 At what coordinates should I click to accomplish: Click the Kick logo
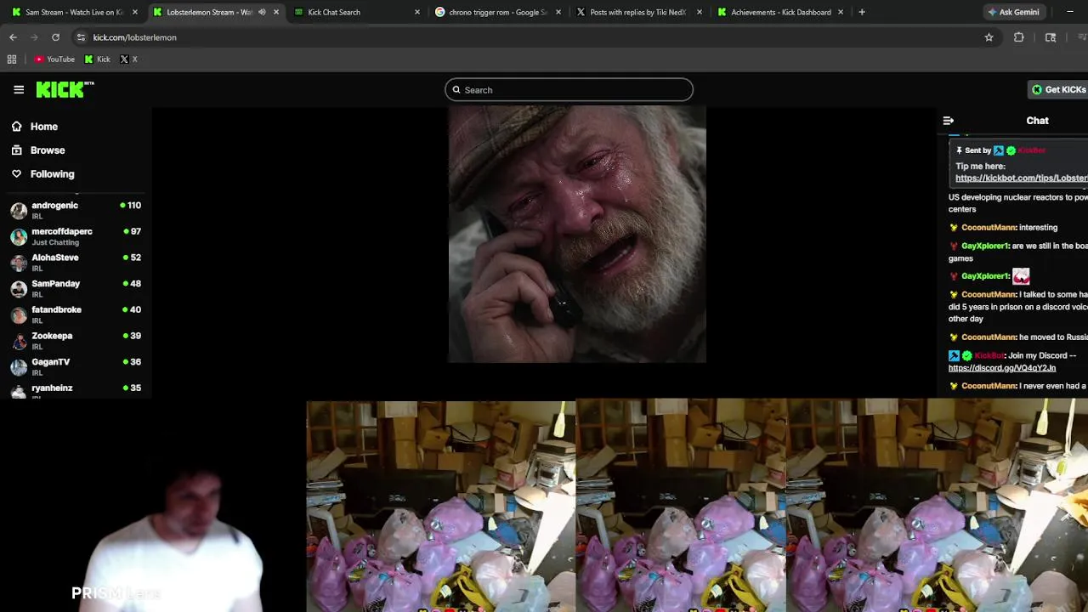[65, 89]
